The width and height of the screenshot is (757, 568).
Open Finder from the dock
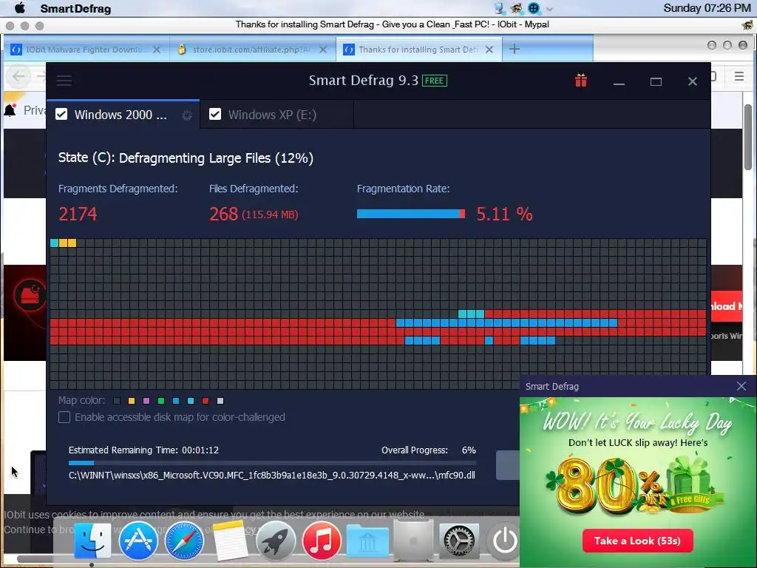pos(92,541)
